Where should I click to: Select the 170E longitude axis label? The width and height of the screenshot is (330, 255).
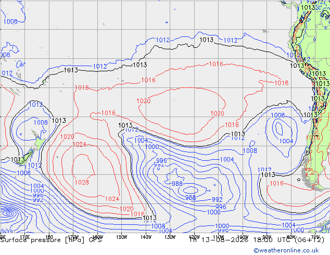click(x=24, y=237)
